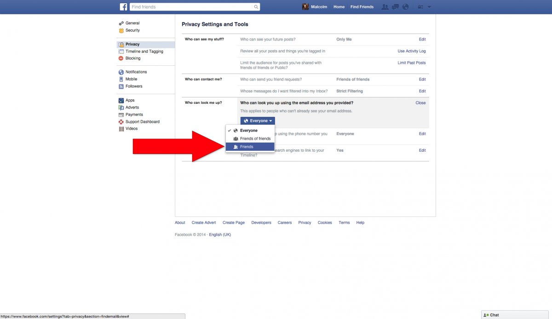
Task: Open General settings in sidebar
Action: coord(132,23)
